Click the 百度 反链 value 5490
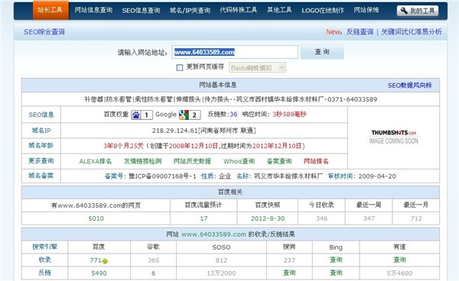459x281 pixels. [x=99, y=273]
